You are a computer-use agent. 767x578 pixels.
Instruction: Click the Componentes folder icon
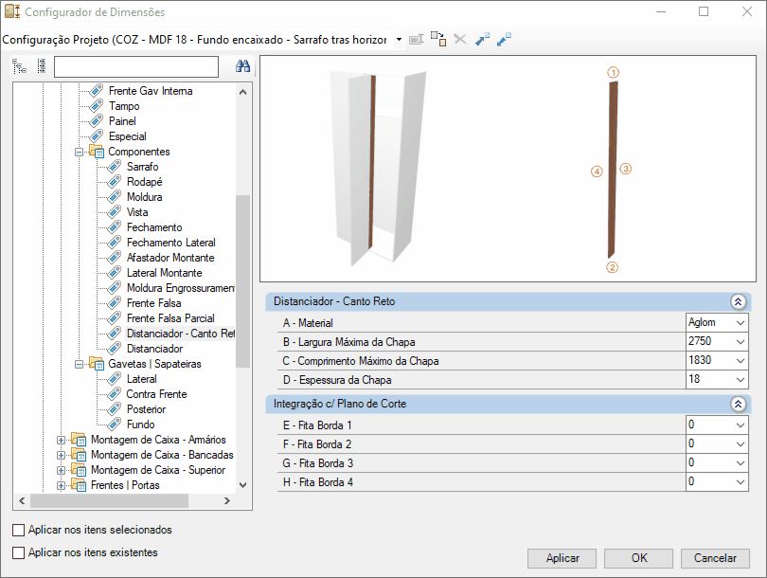coord(97,152)
